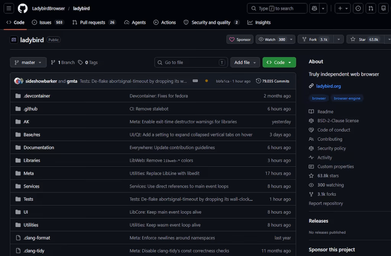Click the Sponsor button
The height and width of the screenshot is (256, 391).
tap(240, 39)
